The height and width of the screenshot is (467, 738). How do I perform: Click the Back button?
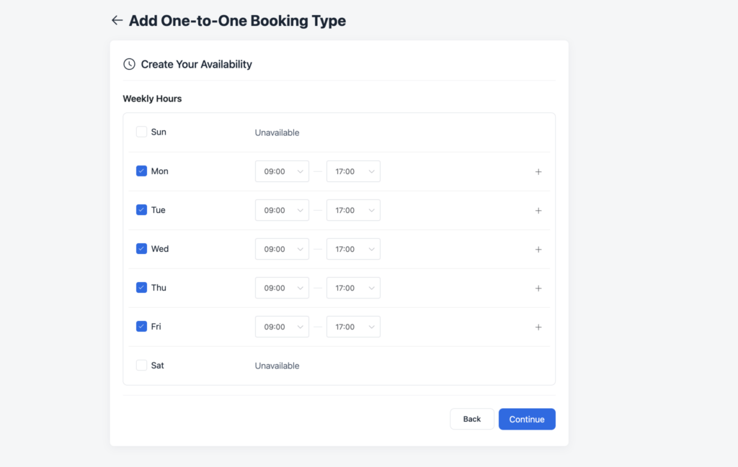(472, 419)
